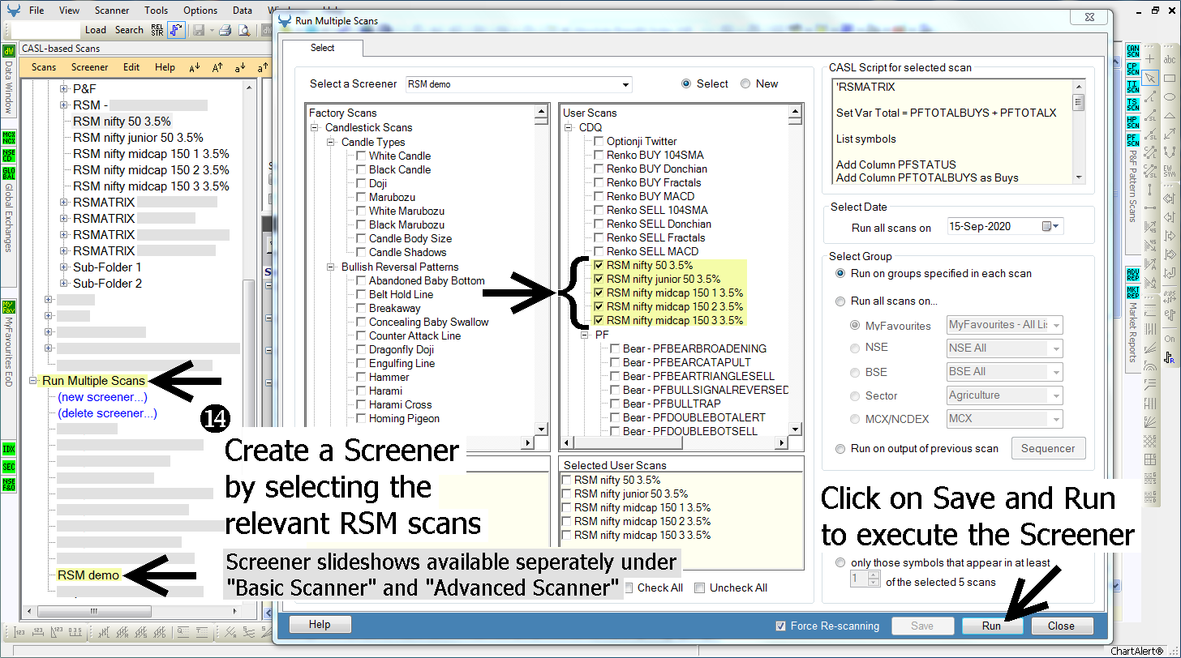Image resolution: width=1181 pixels, height=658 pixels.
Task: Tick the Check All checkbox
Action: click(x=629, y=587)
